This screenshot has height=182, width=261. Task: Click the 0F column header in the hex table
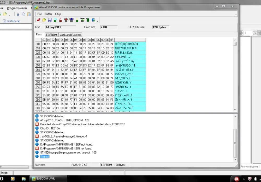pyautogui.click(x=112, y=40)
